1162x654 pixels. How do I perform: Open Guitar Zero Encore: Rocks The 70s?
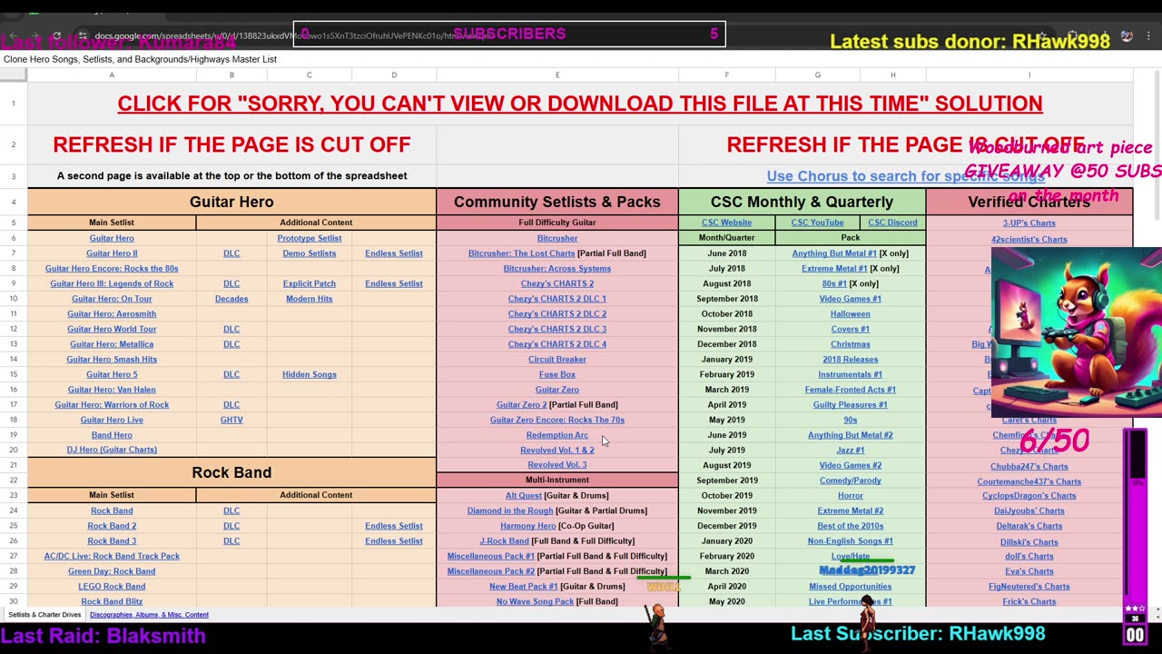(x=557, y=420)
